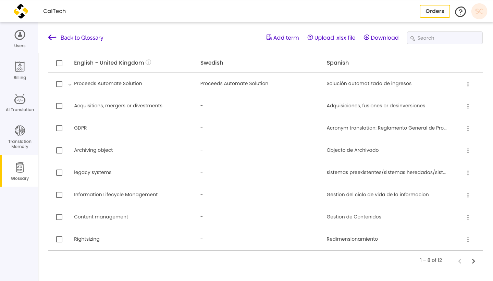Click the sistemas preexistentes Spanish cell
The image size is (493, 281).
386,172
